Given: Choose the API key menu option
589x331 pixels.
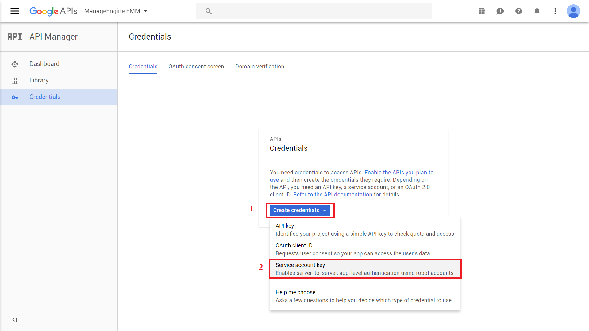Looking at the screenshot, I should (364, 230).
